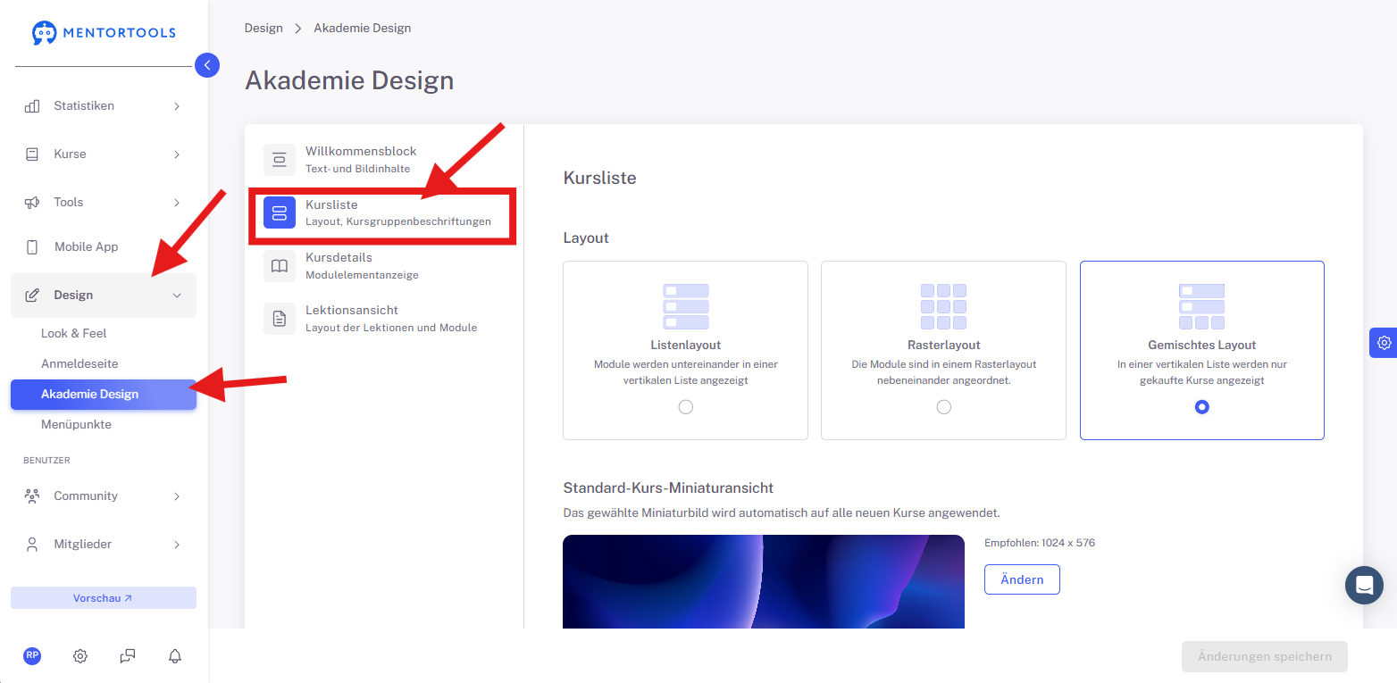
Task: Click the Willkommensblock icon
Action: (280, 160)
